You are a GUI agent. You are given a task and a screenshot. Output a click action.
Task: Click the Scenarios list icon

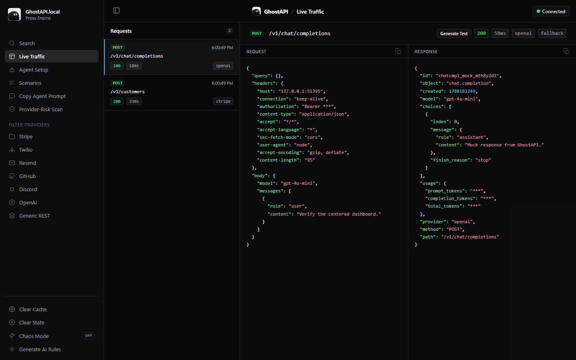tap(12, 83)
